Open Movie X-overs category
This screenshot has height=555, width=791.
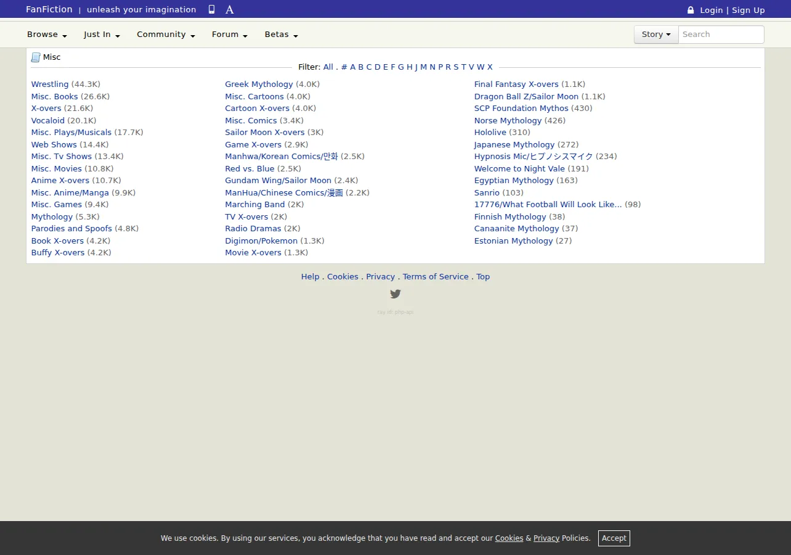click(x=253, y=253)
